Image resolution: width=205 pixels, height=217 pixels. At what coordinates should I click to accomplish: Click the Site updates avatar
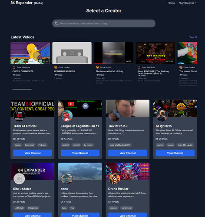coord(19,179)
